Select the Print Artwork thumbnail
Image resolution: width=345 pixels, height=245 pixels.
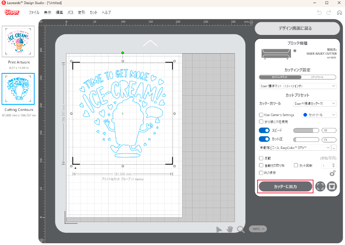click(x=18, y=41)
